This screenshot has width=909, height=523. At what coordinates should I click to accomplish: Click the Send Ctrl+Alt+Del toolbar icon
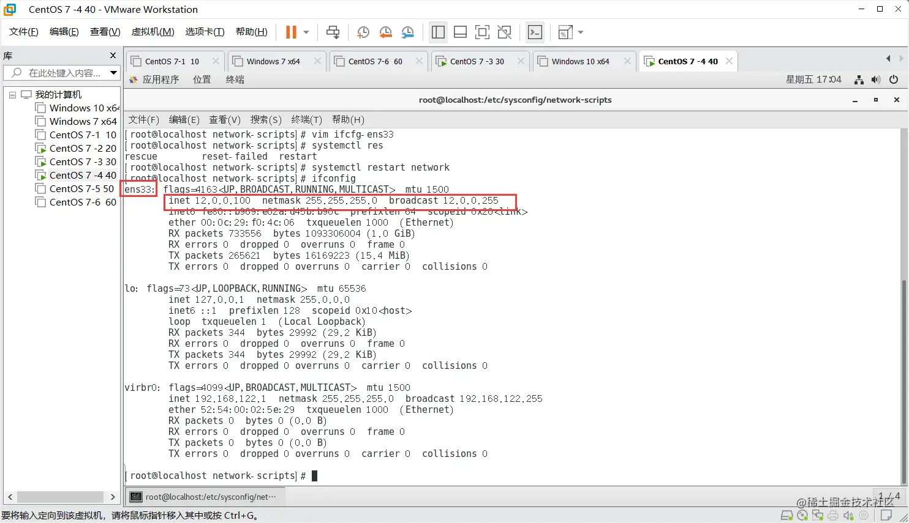coord(333,32)
